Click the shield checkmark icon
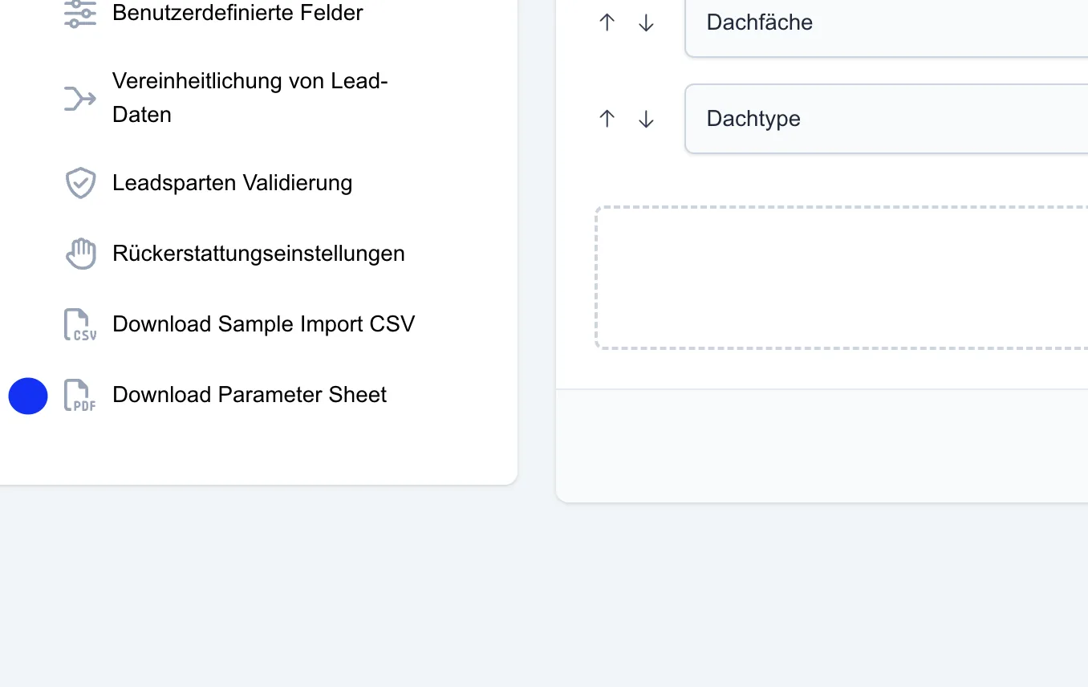1088x687 pixels. tap(80, 183)
